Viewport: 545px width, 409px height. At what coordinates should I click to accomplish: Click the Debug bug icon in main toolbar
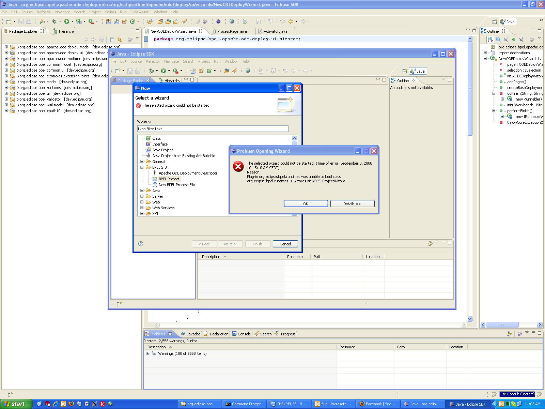pyautogui.click(x=54, y=21)
